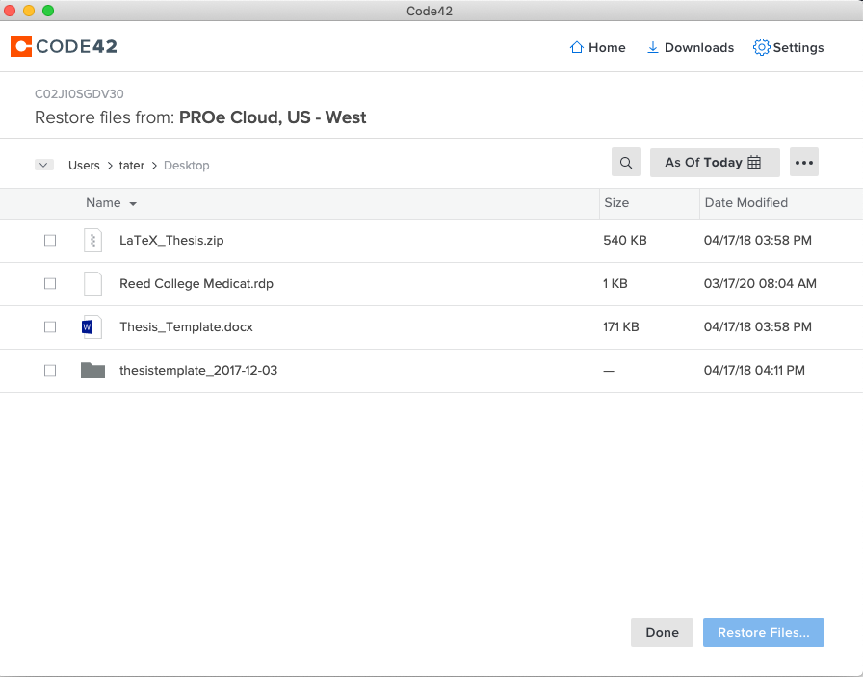Click the Settings gear icon
This screenshot has width=863, height=677.
click(761, 47)
